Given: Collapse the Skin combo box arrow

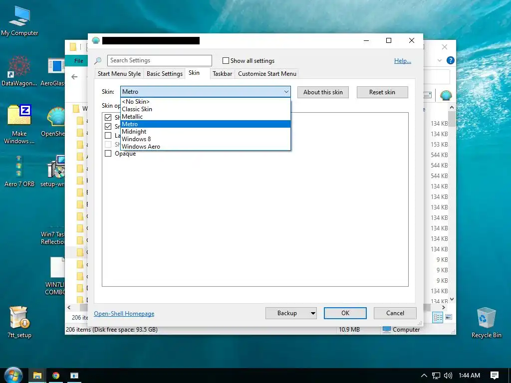Looking at the screenshot, I should coord(286,92).
